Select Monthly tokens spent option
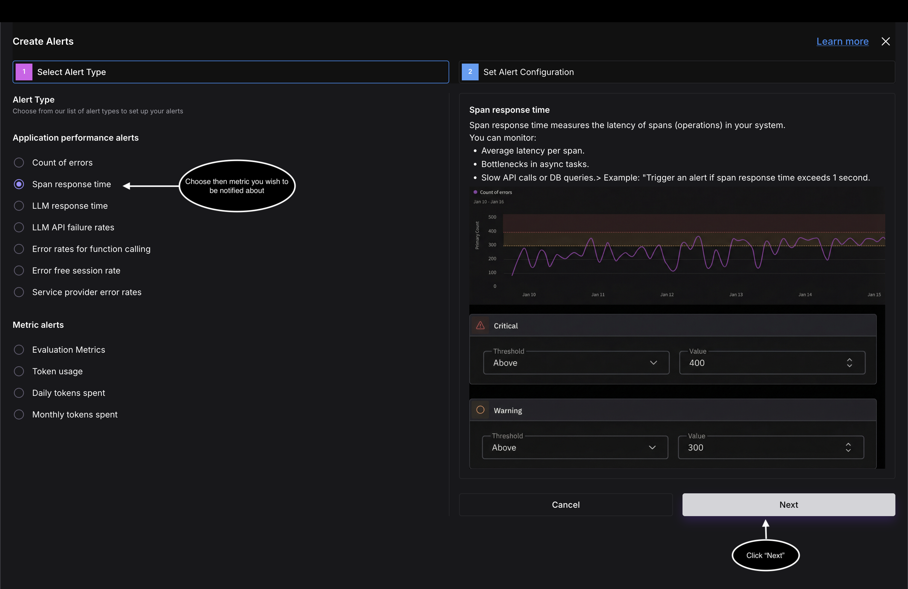 click(x=19, y=414)
